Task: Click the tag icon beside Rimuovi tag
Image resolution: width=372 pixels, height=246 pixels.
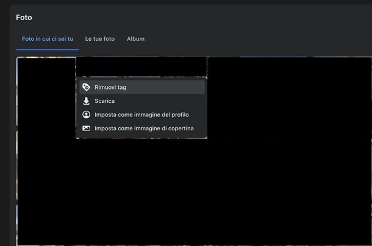Action: (86, 87)
